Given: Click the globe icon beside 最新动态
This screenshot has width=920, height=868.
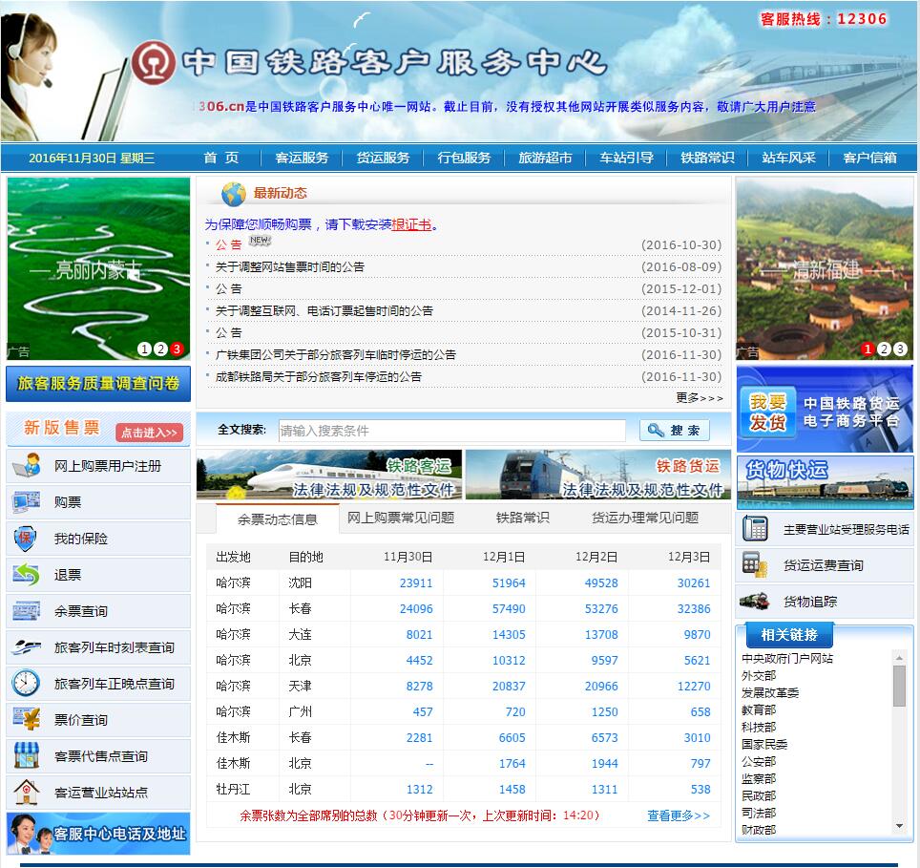Looking at the screenshot, I should pyautogui.click(x=234, y=193).
